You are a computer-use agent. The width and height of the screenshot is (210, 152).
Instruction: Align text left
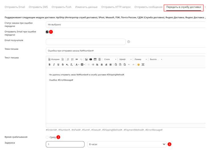[97, 64]
